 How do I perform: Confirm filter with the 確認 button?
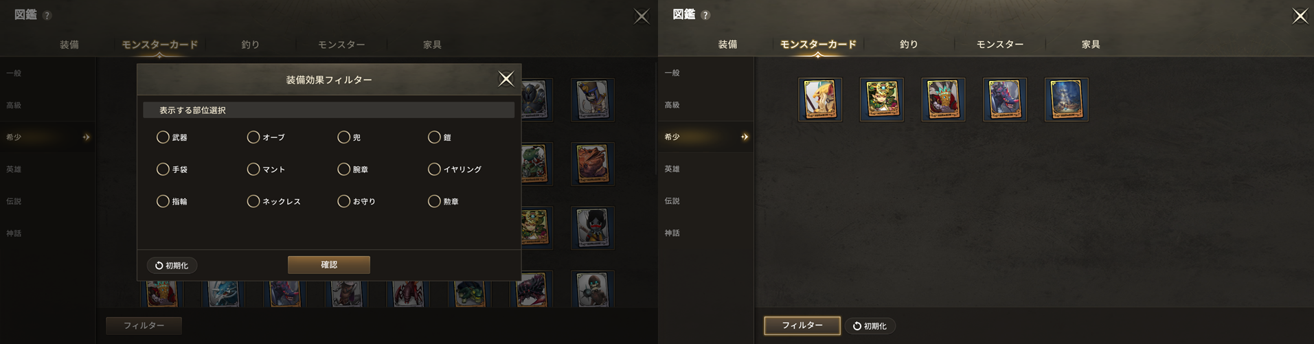click(329, 264)
